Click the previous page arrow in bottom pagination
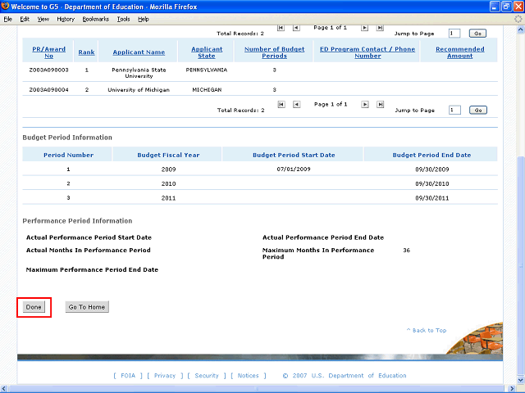Screen dimensions: 525x393 [x=296, y=104]
